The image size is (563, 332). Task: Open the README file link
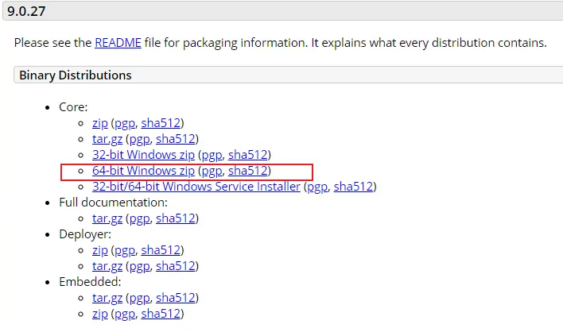(118, 43)
